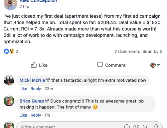167x128 pixels.
Task: Open the blue like reaction icon
Action: [6, 51]
